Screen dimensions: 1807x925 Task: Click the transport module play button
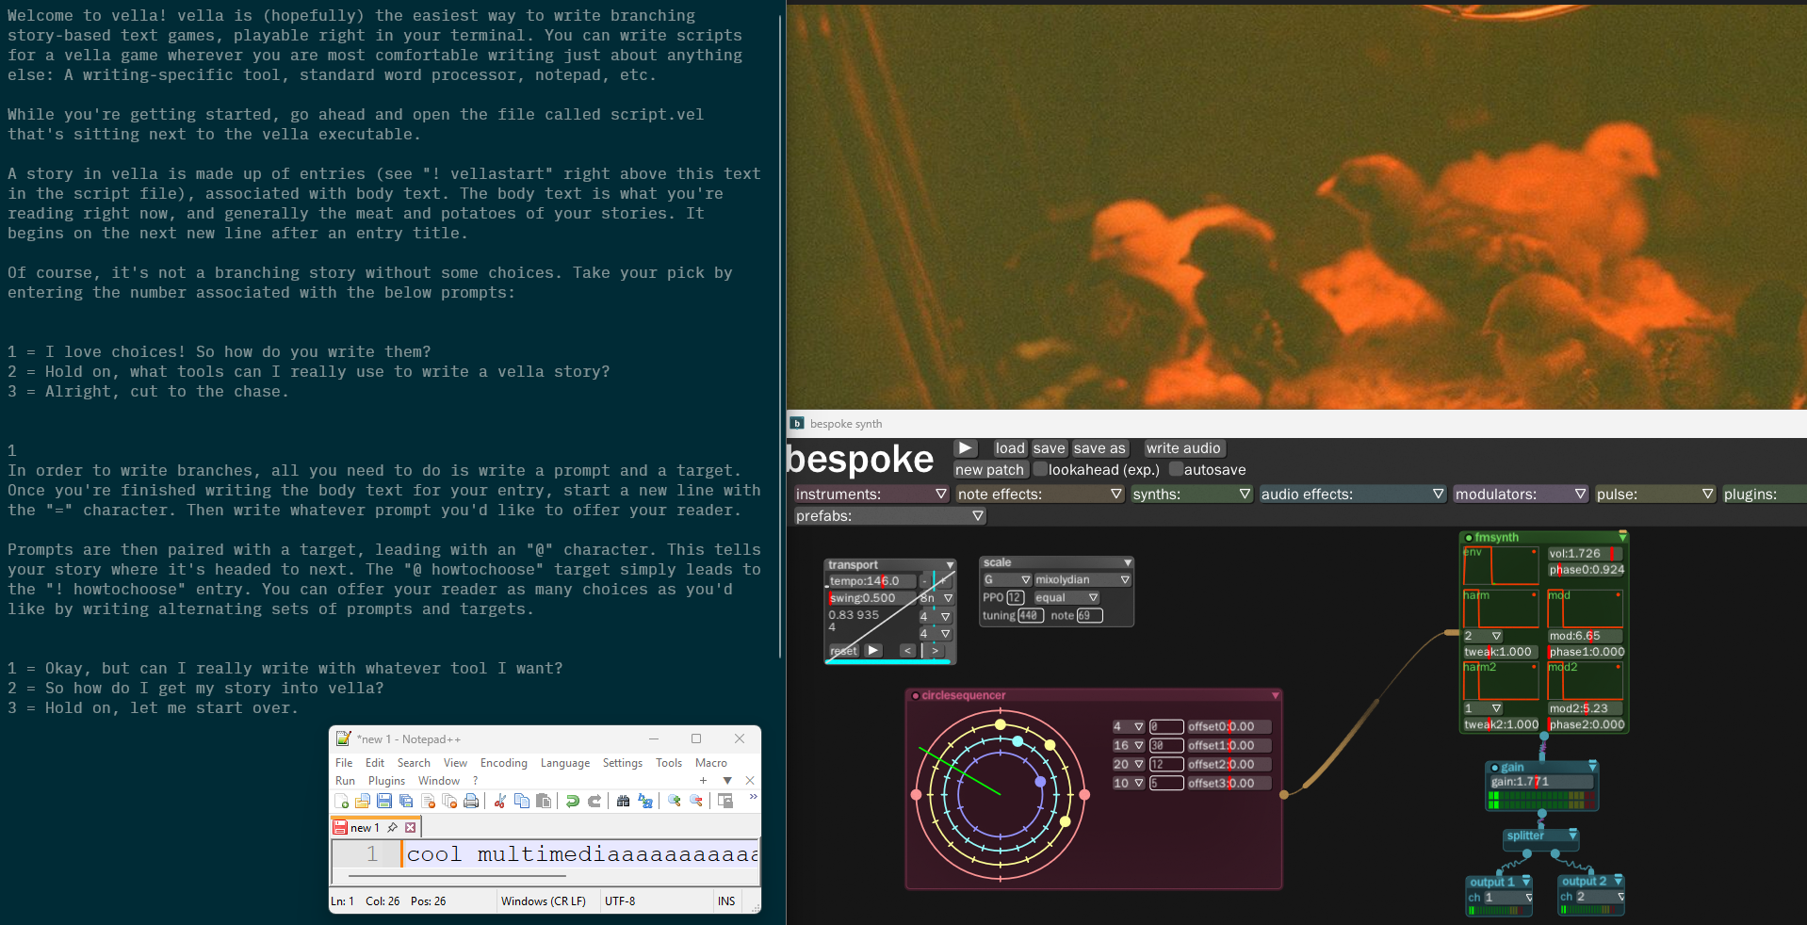(873, 650)
